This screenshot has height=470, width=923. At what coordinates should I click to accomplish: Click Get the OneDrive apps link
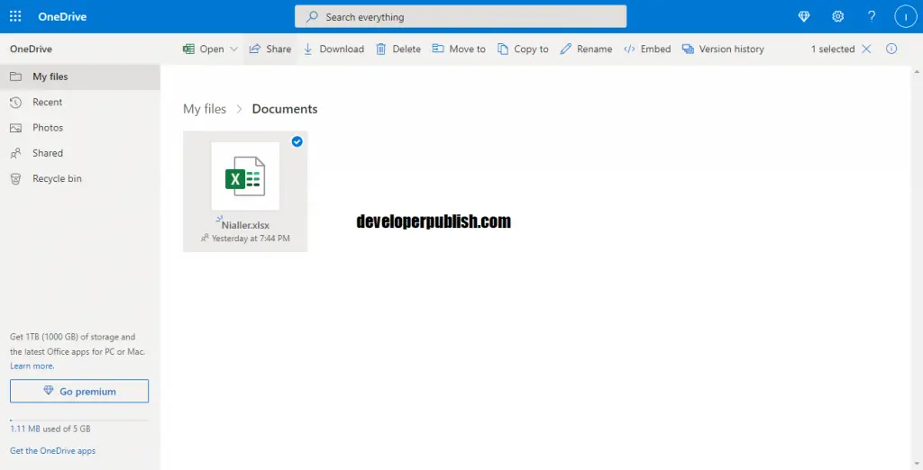[x=52, y=451]
